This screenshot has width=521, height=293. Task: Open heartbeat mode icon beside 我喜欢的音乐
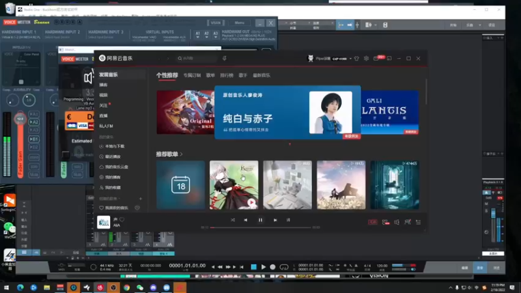tap(137, 208)
